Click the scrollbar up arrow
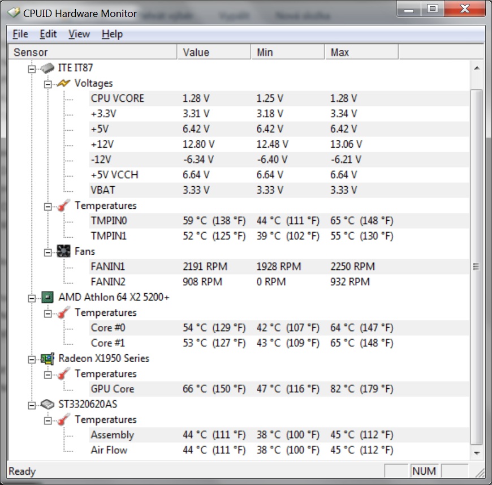This screenshot has width=492, height=485. [x=477, y=68]
